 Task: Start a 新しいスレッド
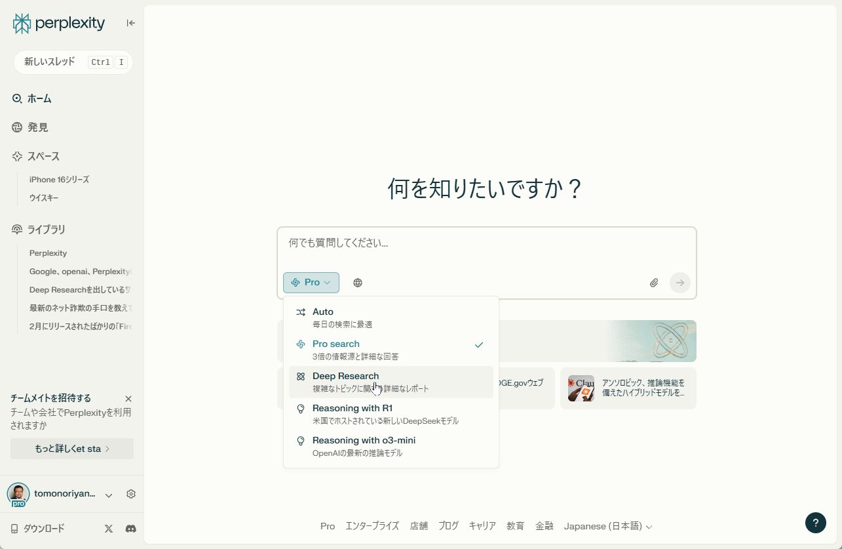[x=73, y=62]
